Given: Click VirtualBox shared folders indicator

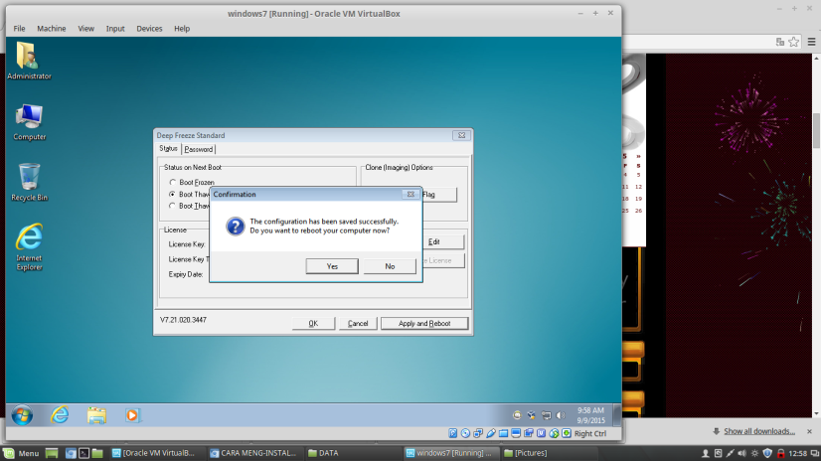Looking at the screenshot, I should pos(503,433).
